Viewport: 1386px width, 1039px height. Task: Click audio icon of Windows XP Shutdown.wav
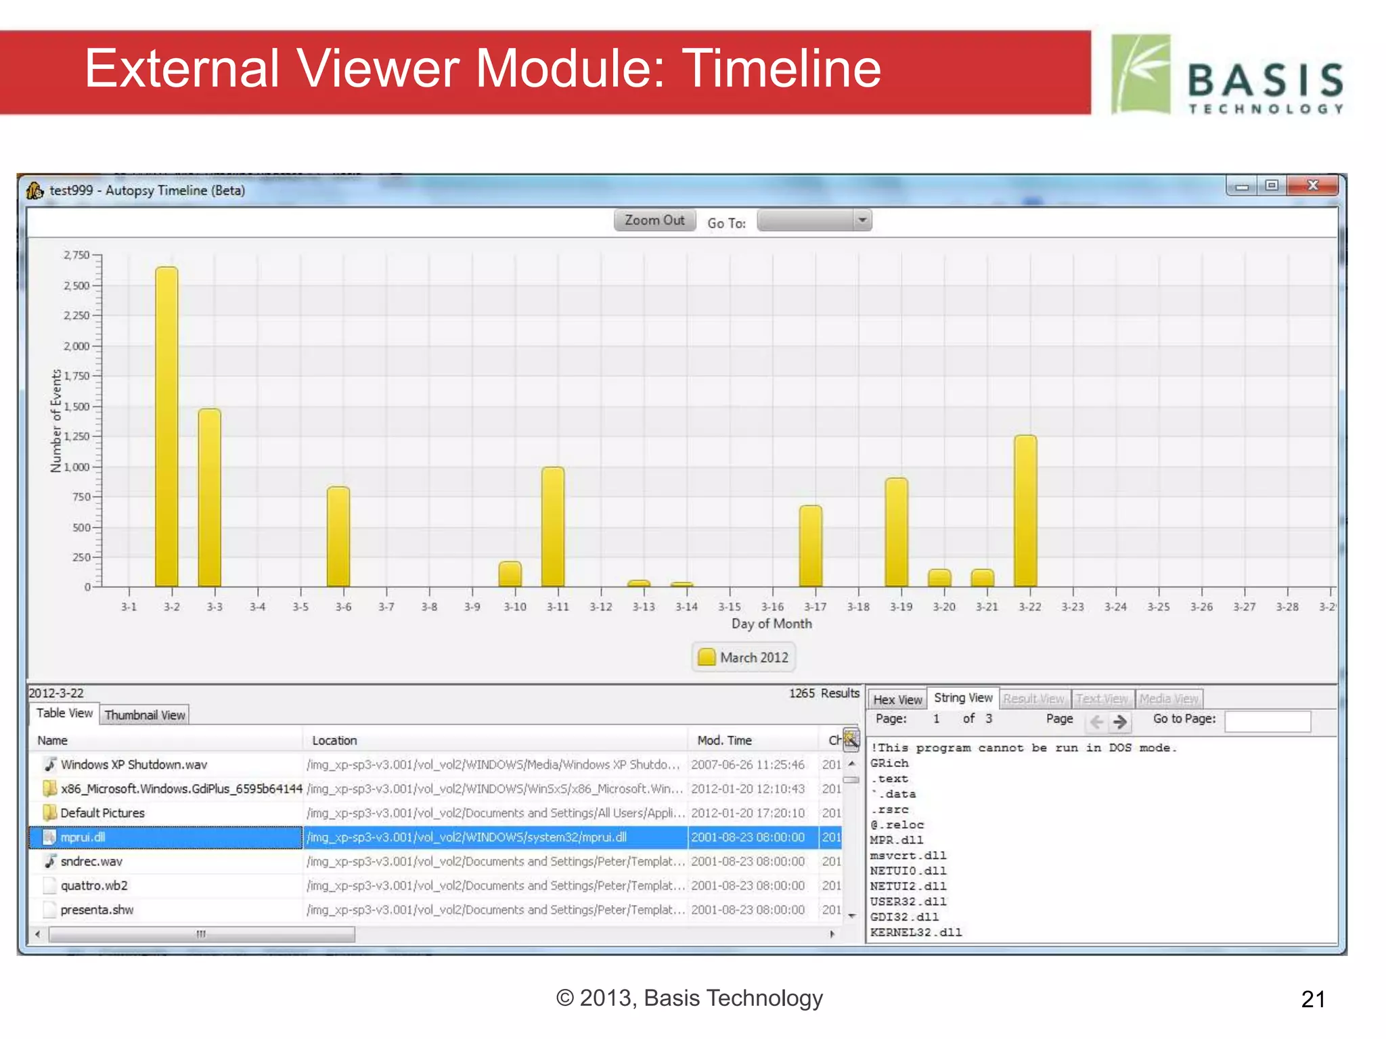tap(50, 764)
